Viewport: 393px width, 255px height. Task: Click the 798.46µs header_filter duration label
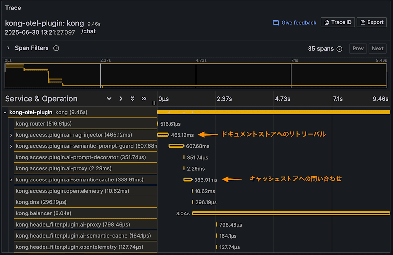(231, 225)
